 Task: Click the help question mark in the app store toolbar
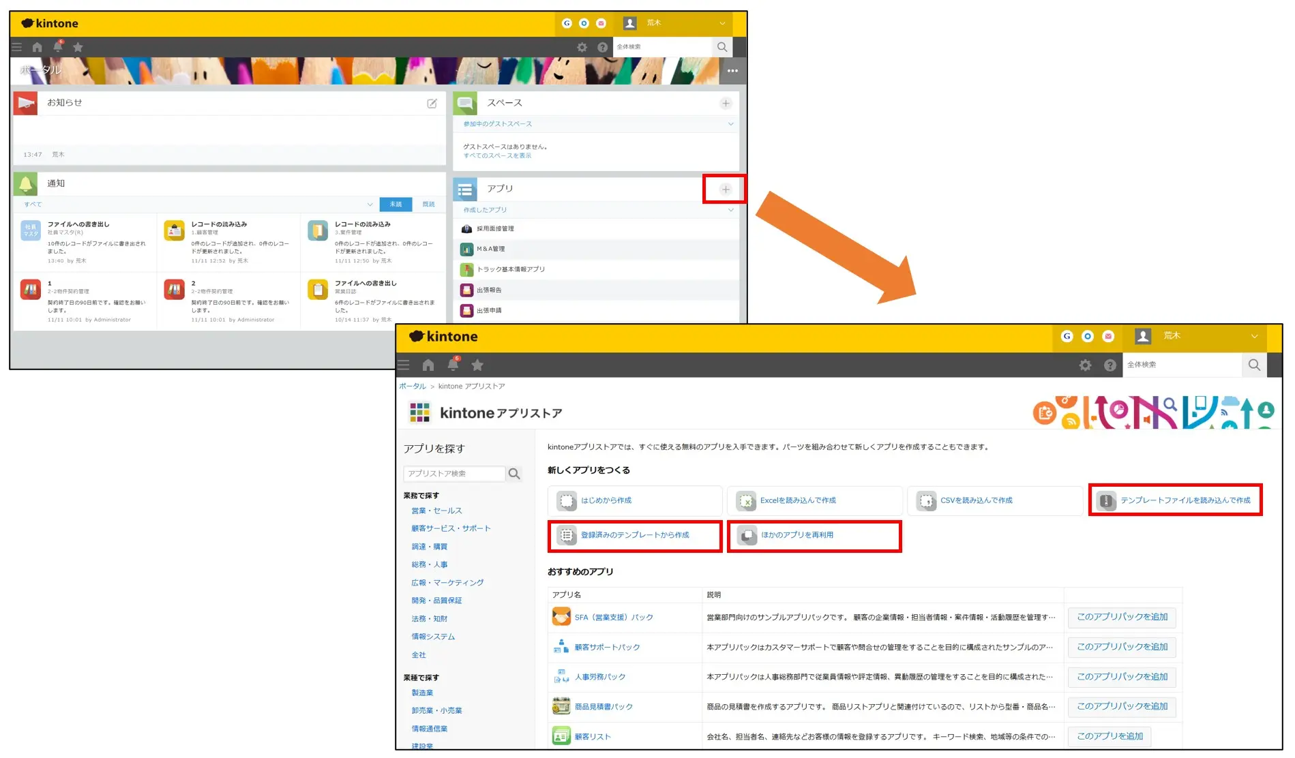click(x=1110, y=365)
